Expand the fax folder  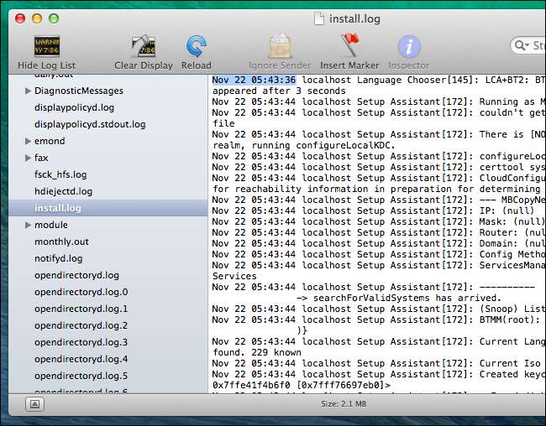[x=29, y=158]
